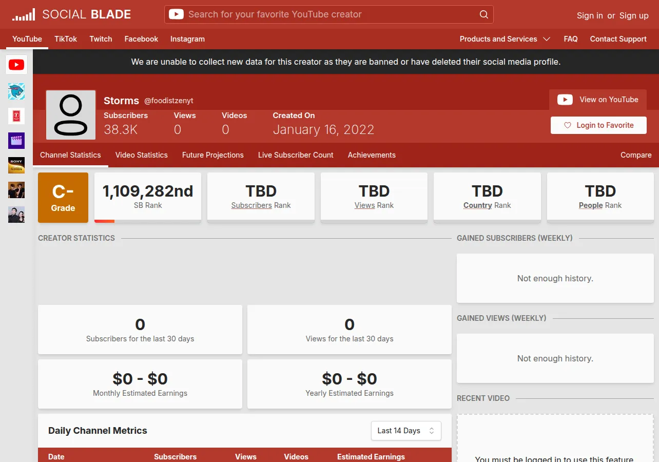
Task: Open the sidebar avatar of two men on brown background
Action: (x=16, y=190)
